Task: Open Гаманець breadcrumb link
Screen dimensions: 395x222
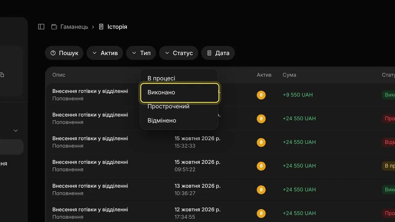Action: [74, 27]
